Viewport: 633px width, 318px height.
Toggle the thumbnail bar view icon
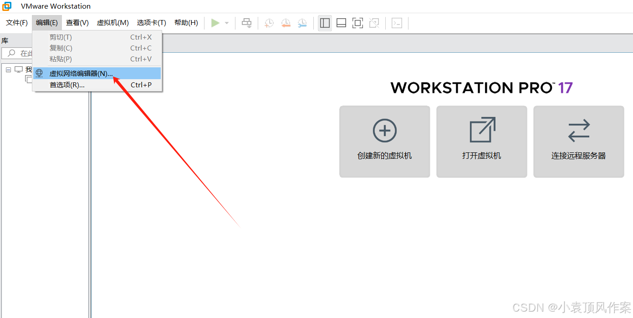(x=341, y=23)
